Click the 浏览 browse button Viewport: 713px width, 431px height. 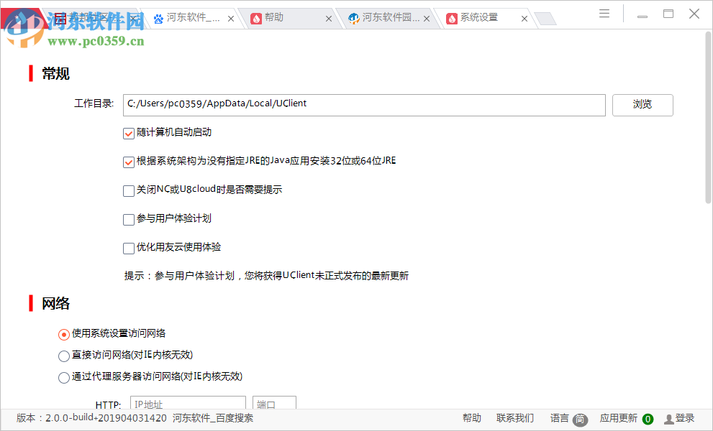[642, 105]
